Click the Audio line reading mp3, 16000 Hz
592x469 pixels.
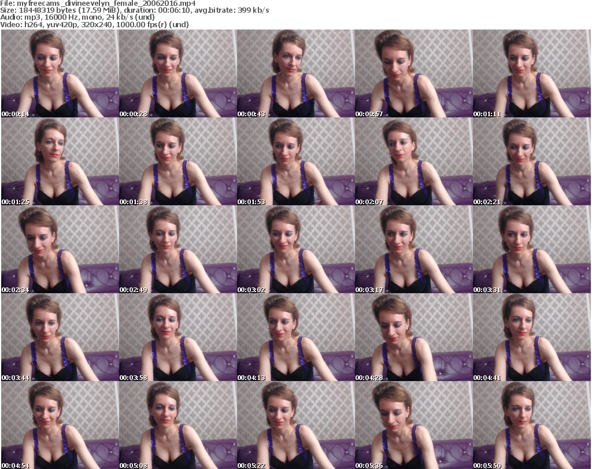tap(77, 17)
